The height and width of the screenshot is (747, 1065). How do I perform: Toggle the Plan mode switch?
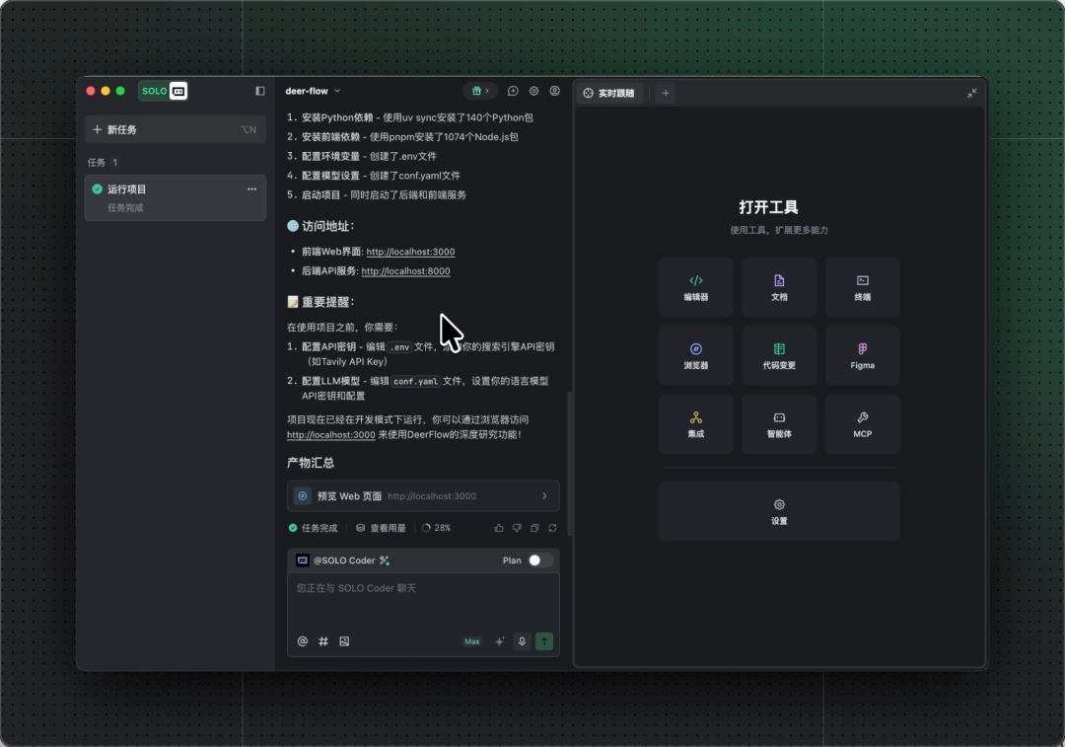coord(539,560)
